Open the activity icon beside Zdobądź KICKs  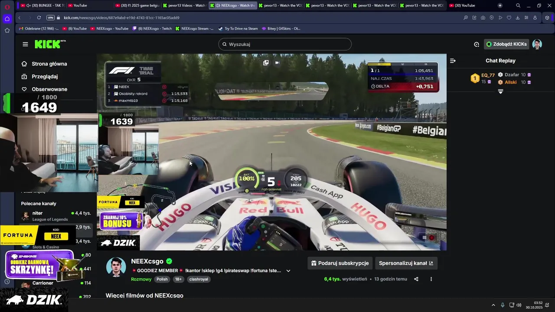(x=477, y=44)
